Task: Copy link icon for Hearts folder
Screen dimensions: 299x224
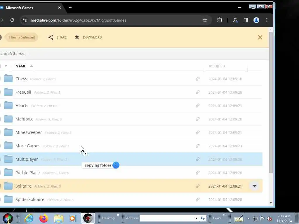Action: tap(198, 106)
